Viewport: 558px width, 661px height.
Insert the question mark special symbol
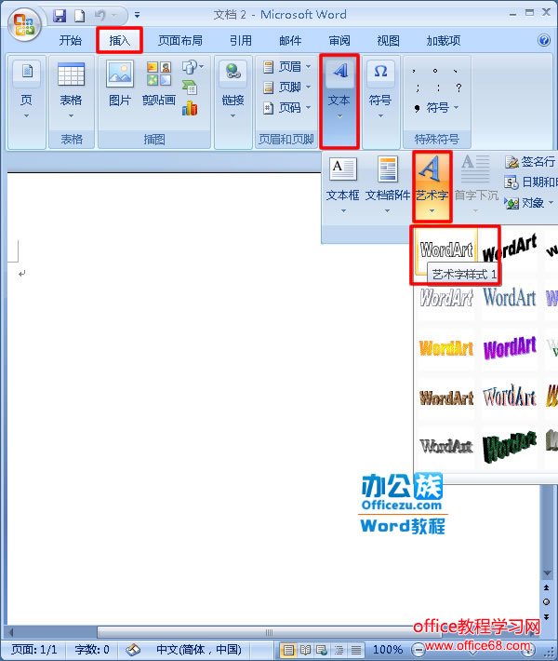[458, 88]
